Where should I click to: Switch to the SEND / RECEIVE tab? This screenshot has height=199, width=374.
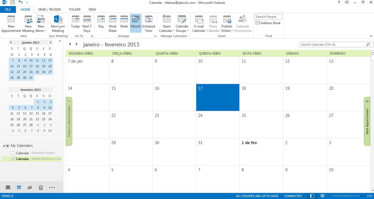50,10
